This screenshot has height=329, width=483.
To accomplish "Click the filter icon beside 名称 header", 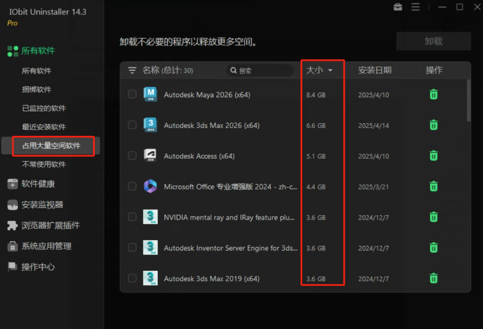I will click(132, 70).
